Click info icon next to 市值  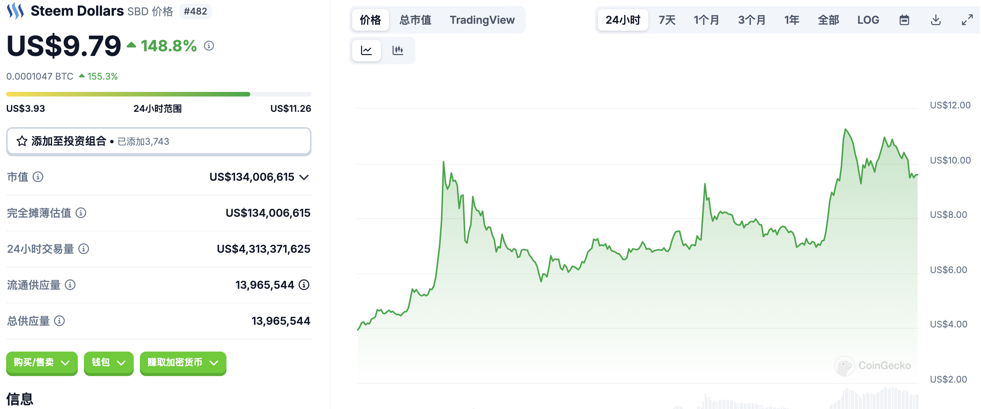click(38, 177)
